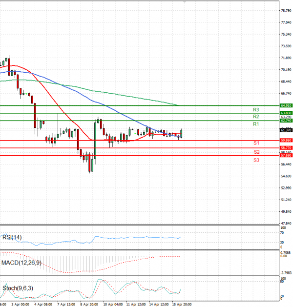Select the 57.690 support price tag
Screen dimensions: 293x307
286,156
